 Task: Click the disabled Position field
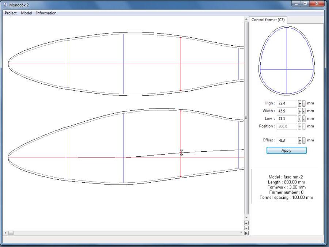click(287, 126)
